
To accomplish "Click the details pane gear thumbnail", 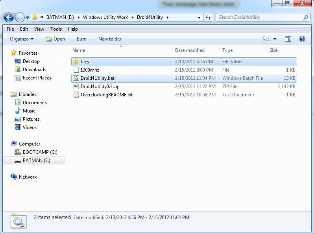I will click(18, 221).
